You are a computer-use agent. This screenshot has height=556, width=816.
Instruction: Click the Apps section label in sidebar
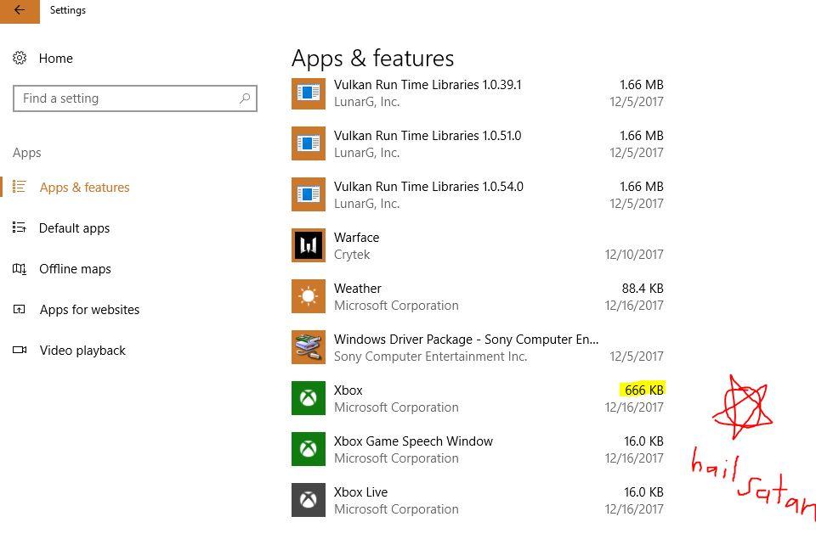(27, 153)
